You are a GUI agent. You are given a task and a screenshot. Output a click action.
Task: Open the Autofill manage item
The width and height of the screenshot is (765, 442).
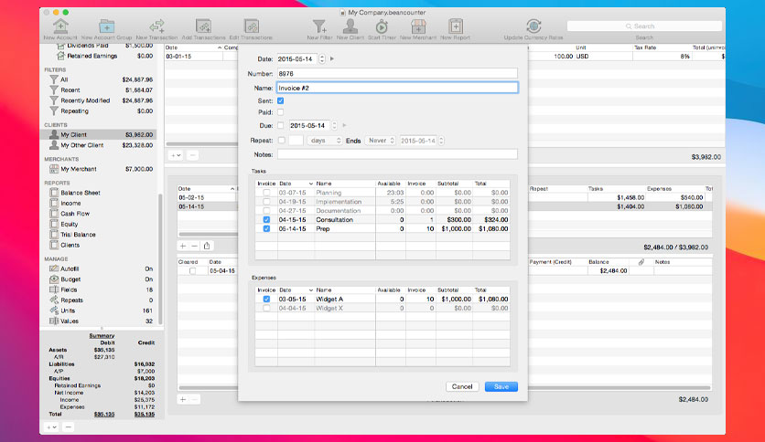coord(101,268)
